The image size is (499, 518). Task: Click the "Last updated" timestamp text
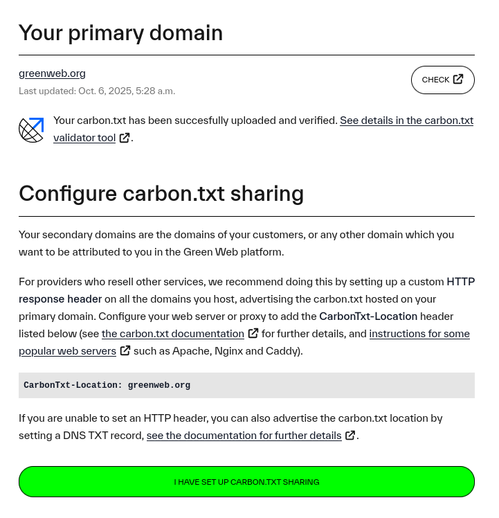click(97, 91)
